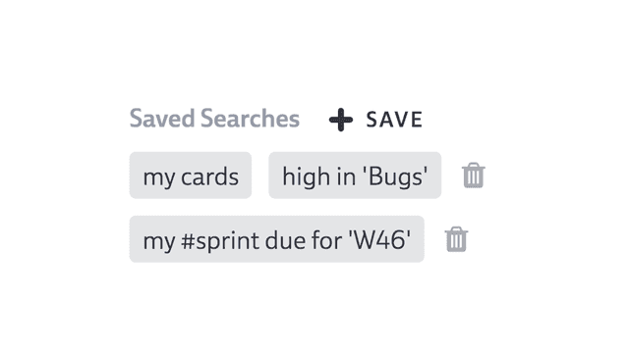Open the saved filter for the W46 sprint
The image size is (629, 353).
pos(277,239)
